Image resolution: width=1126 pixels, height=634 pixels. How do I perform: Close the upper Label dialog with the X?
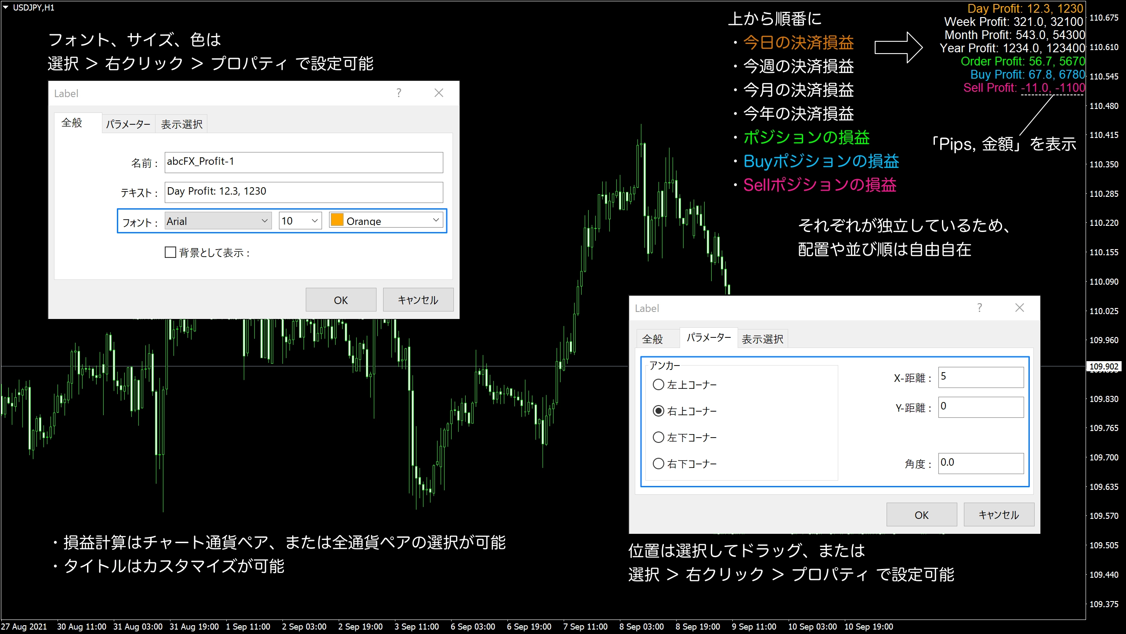pos(438,93)
